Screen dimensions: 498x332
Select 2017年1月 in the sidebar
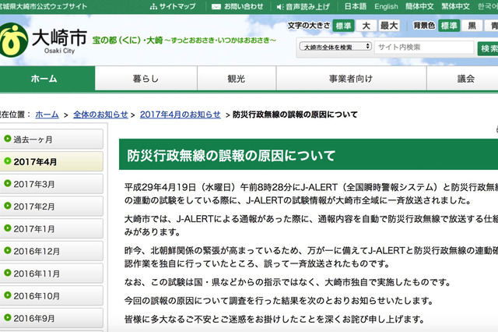pyautogui.click(x=51, y=228)
